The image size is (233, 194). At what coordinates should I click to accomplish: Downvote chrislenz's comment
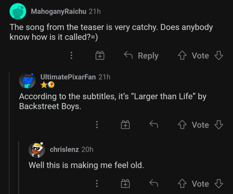[x=219, y=184]
